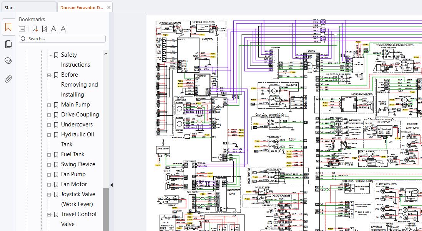Viewport: 422px width, 231px height.
Task: Click bookmark ribbon icon beside Fan Pump
Action: pos(56,175)
